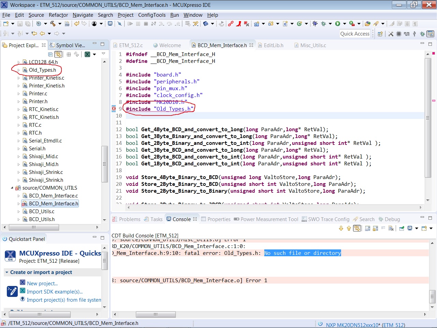Screen dimensions: 437x328
Task: Toggle Pin Console in the Console view
Action: [402, 228]
